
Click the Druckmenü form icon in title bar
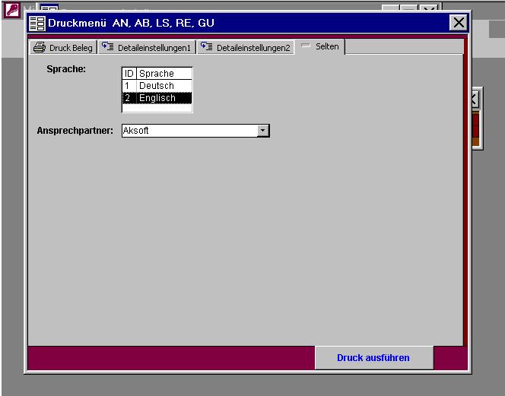[x=37, y=23]
